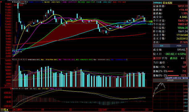Screen dimensions: 189x112
Task: Open the X10万 volume unit selector
Action: coord(8,86)
